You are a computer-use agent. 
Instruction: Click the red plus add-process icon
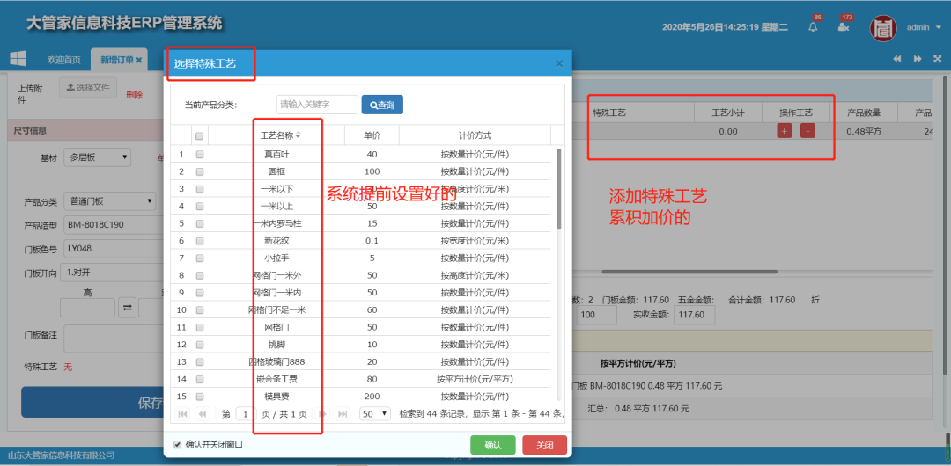(x=784, y=131)
